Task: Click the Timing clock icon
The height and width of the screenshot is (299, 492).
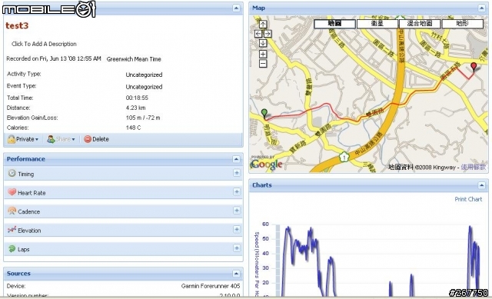Action: [x=12, y=173]
